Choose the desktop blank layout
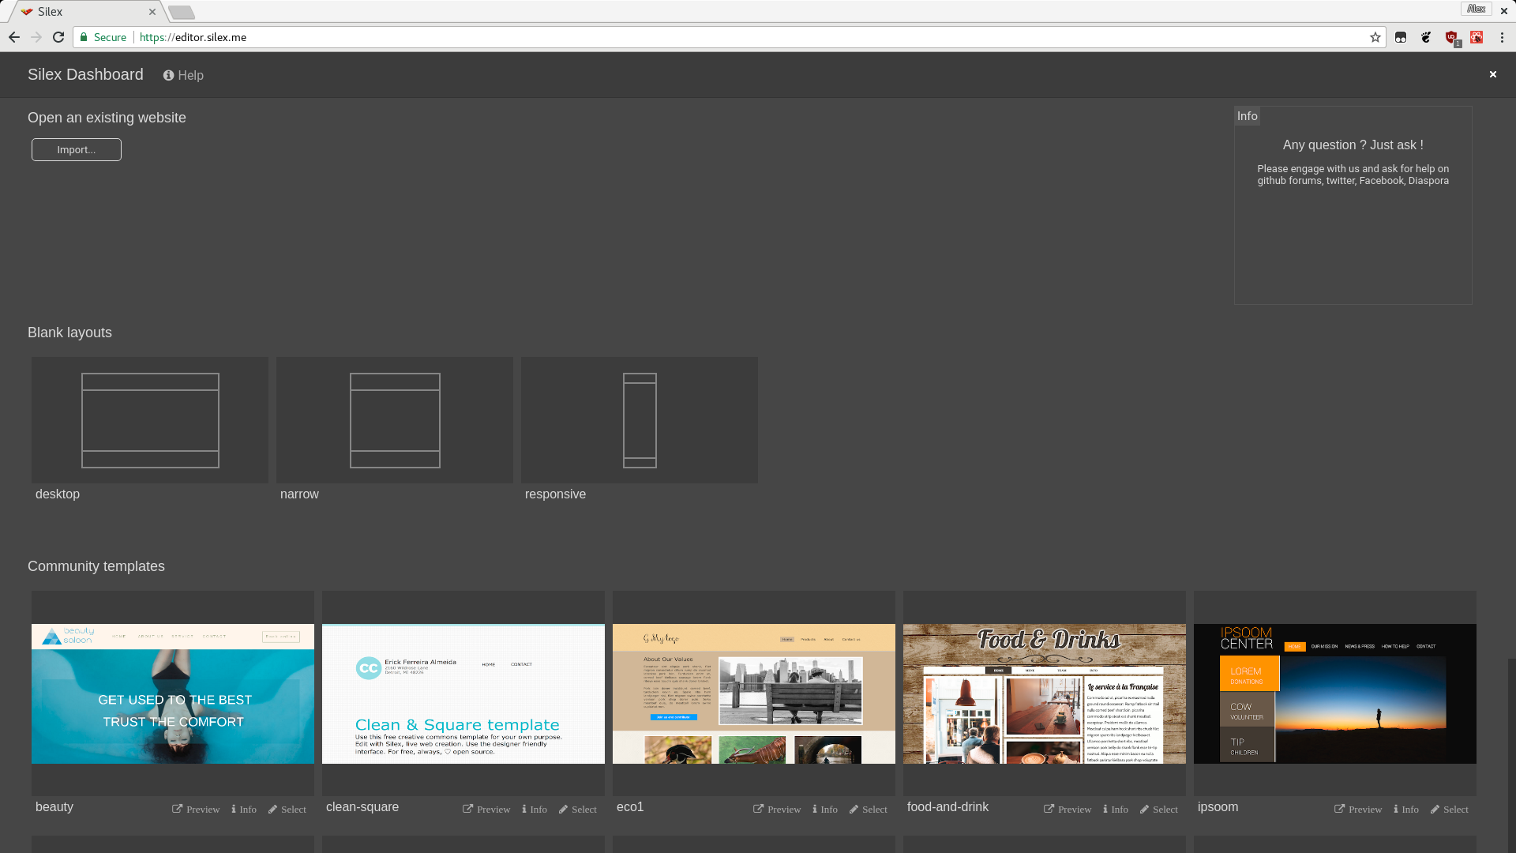The width and height of the screenshot is (1516, 853). coord(150,420)
